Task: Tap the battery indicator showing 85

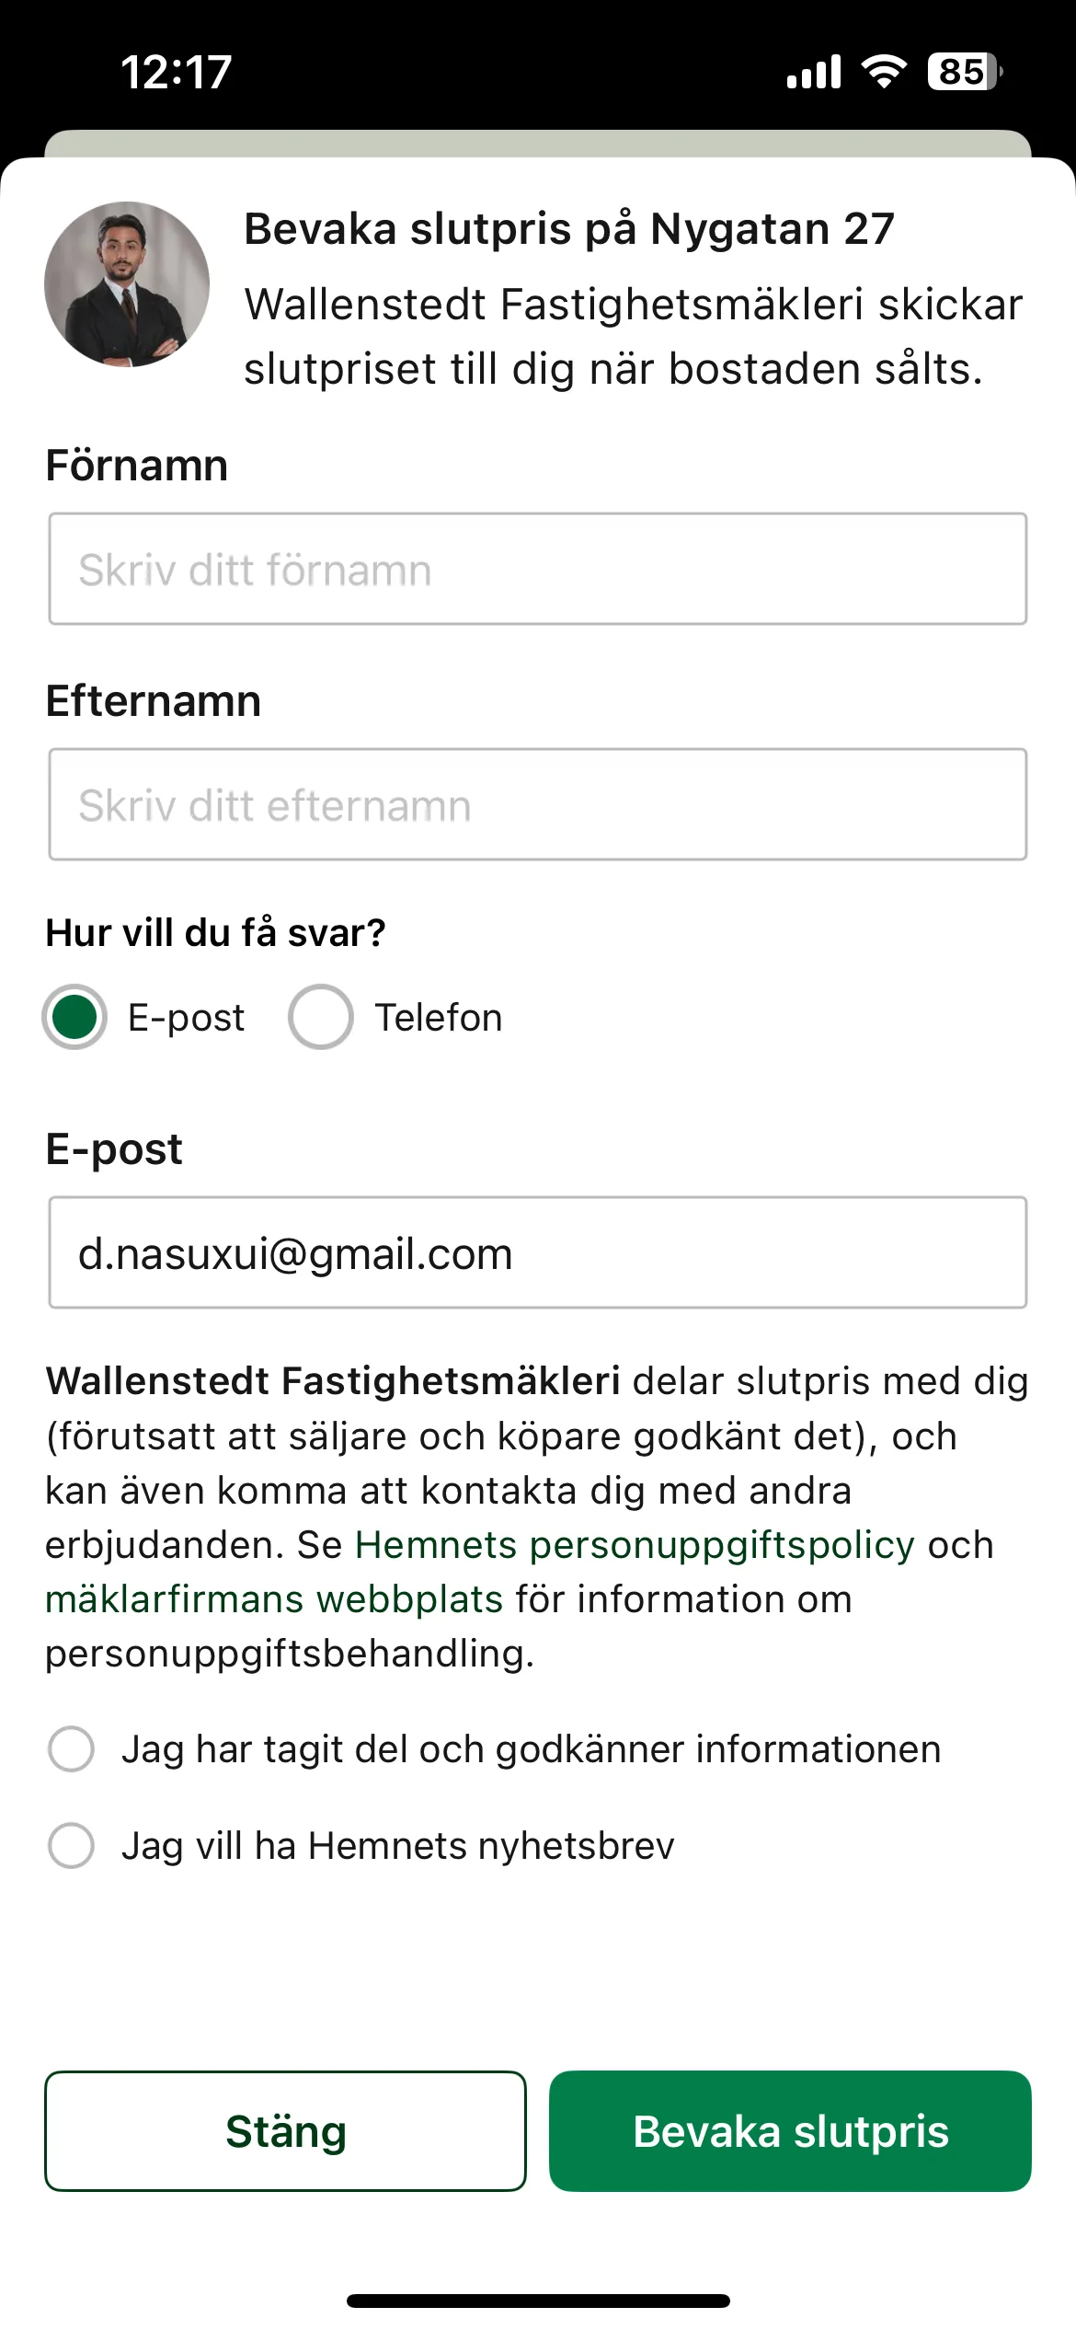Action: [965, 71]
